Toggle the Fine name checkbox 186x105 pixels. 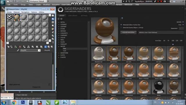(x=183, y=25)
